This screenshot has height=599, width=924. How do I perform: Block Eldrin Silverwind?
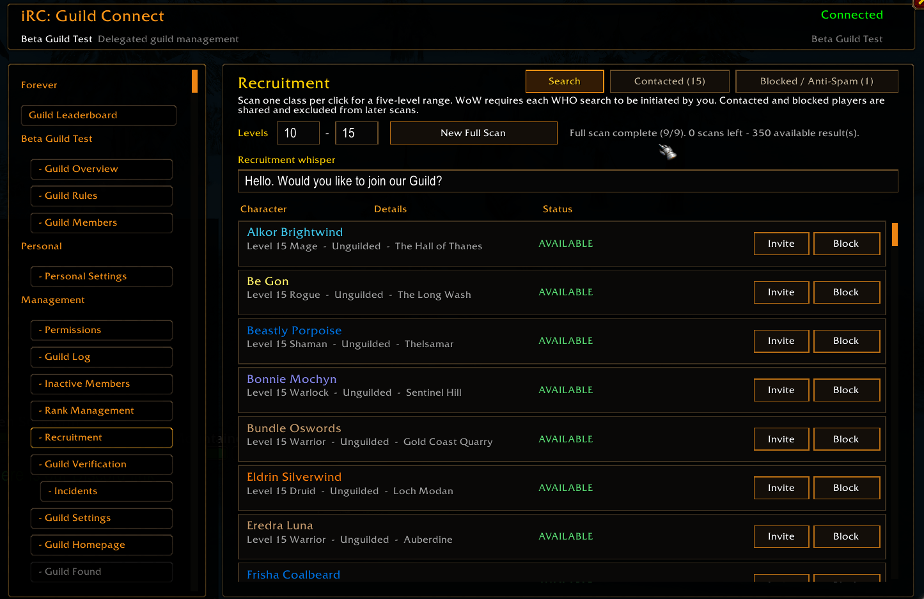click(846, 488)
